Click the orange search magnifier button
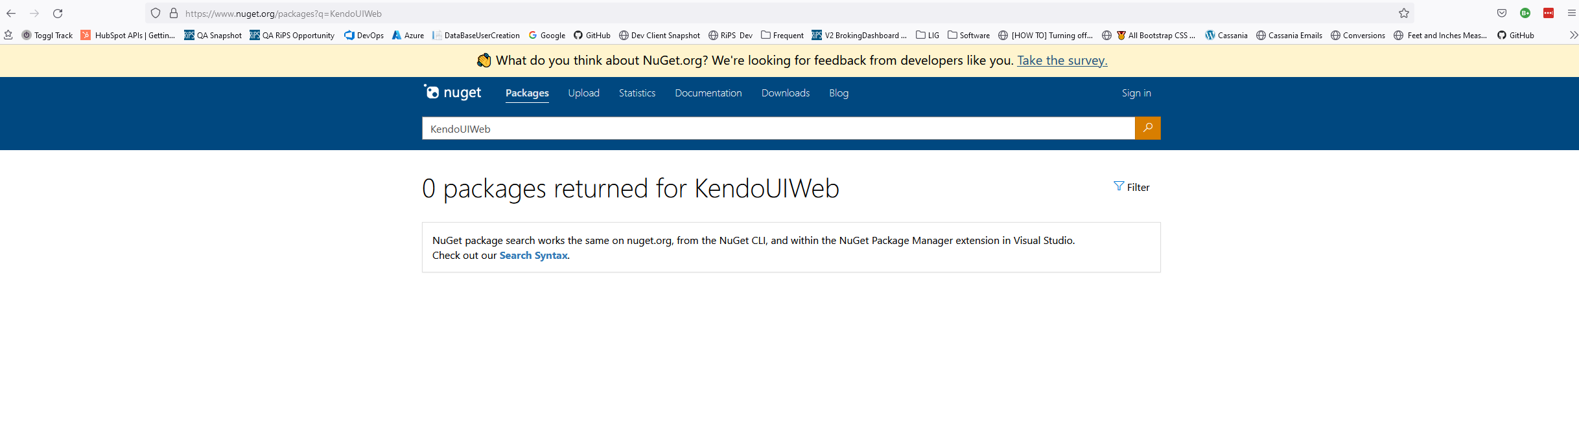1579x431 pixels. coord(1147,128)
